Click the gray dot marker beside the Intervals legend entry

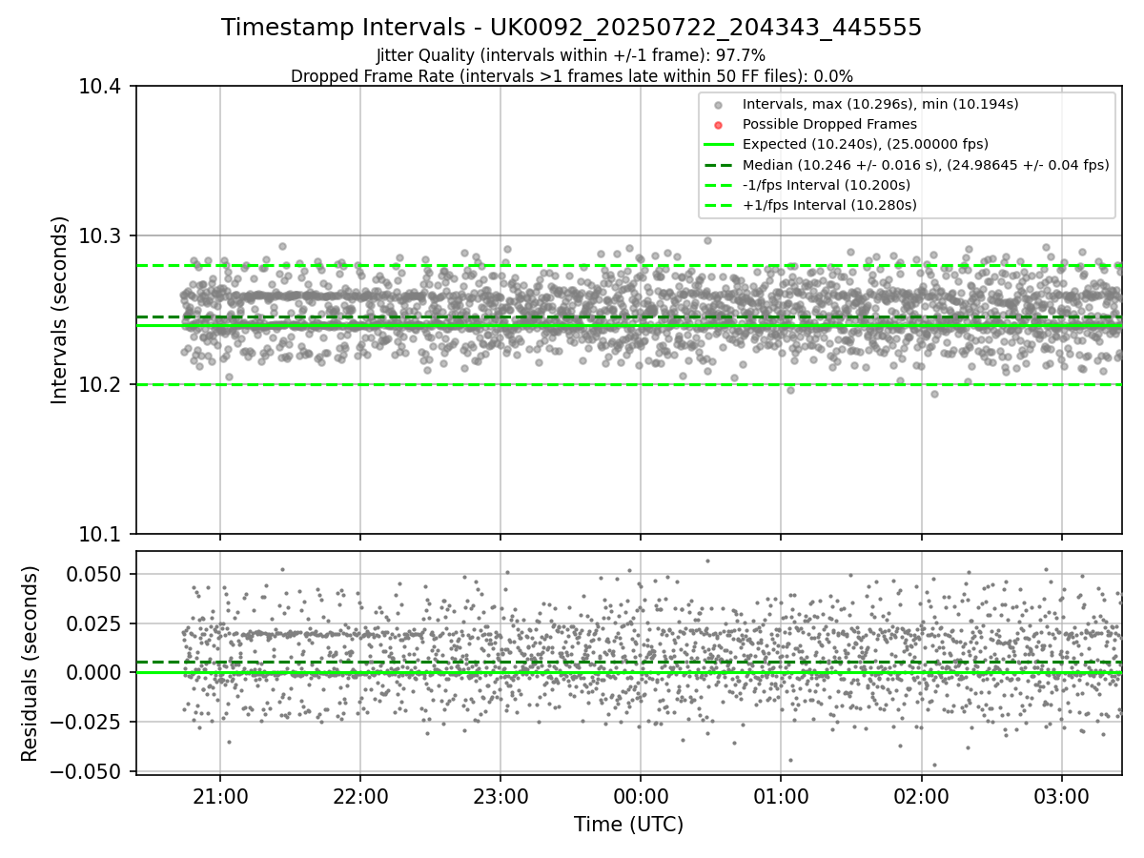click(x=718, y=105)
